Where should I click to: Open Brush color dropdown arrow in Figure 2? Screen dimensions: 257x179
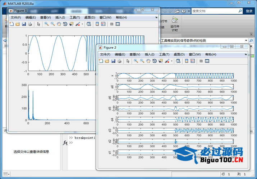pyautogui.click(x=171, y=61)
